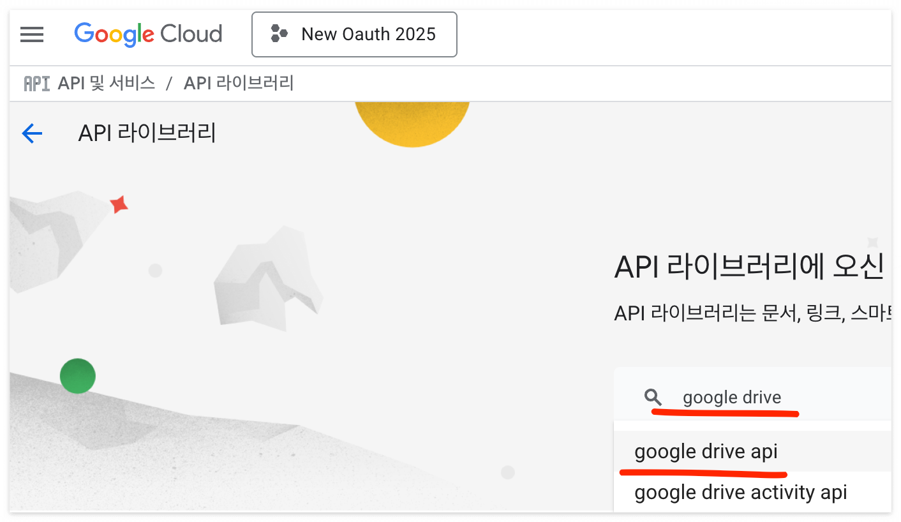901x522 pixels.
Task: Select google drive api suggestion
Action: click(x=753, y=452)
